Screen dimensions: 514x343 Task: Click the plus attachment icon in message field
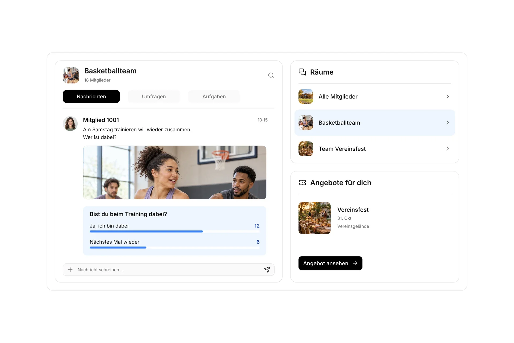[x=70, y=270]
